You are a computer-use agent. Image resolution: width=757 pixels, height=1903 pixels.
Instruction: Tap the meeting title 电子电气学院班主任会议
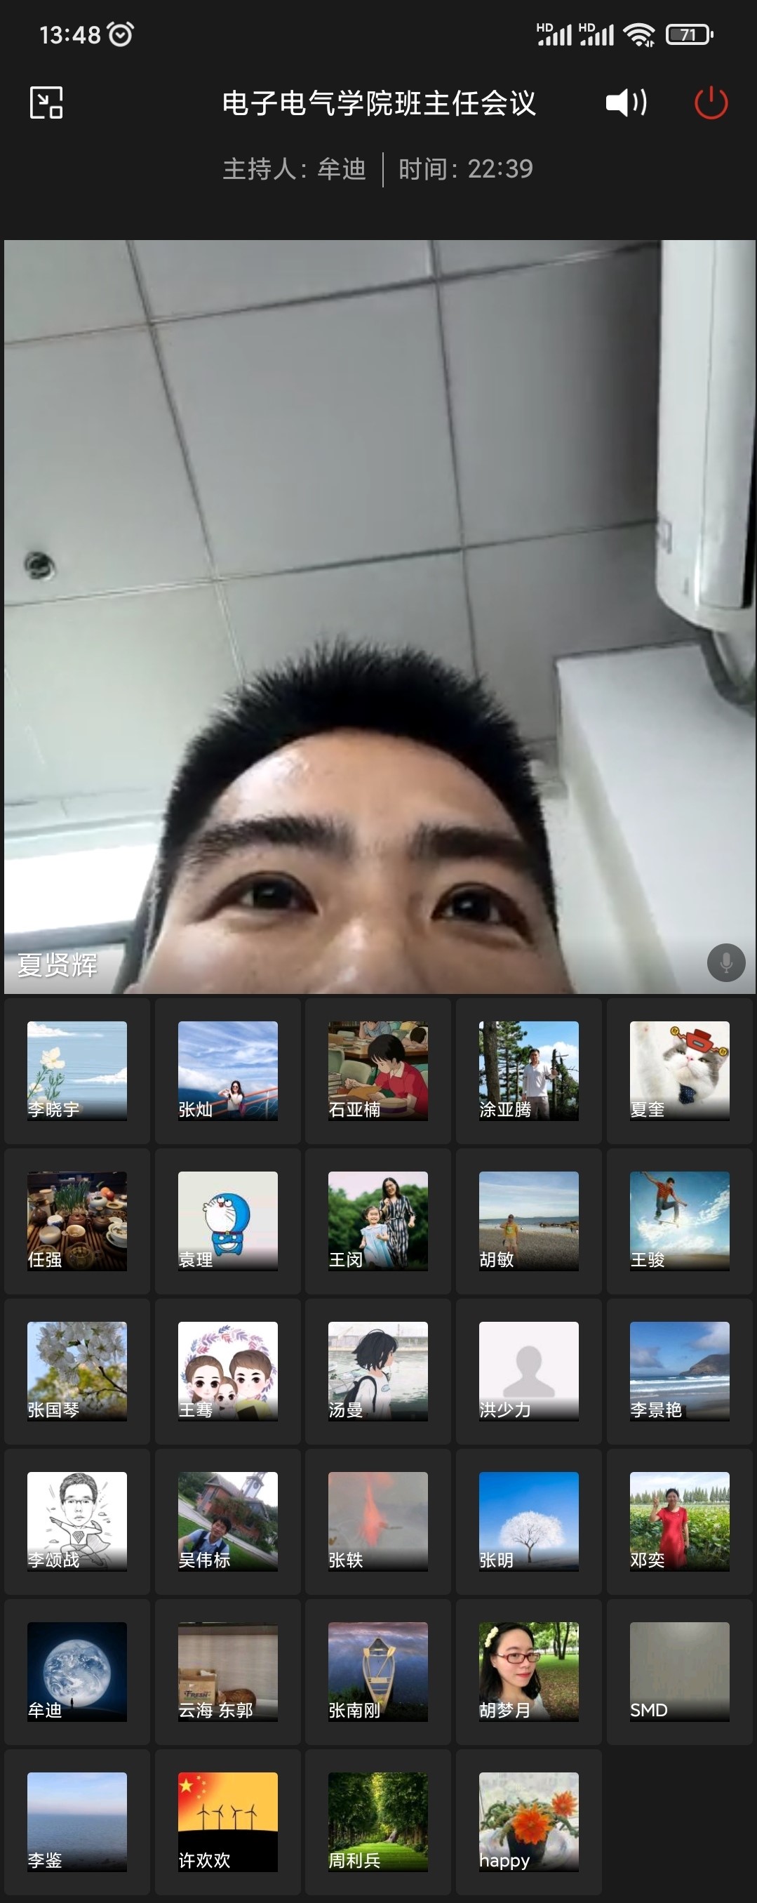378,103
